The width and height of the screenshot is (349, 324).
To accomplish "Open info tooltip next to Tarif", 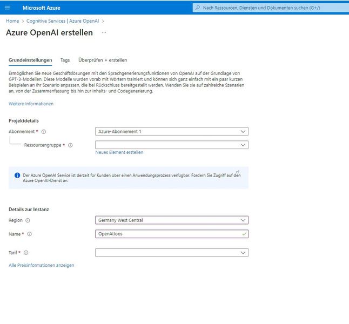I will [x=26, y=253].
